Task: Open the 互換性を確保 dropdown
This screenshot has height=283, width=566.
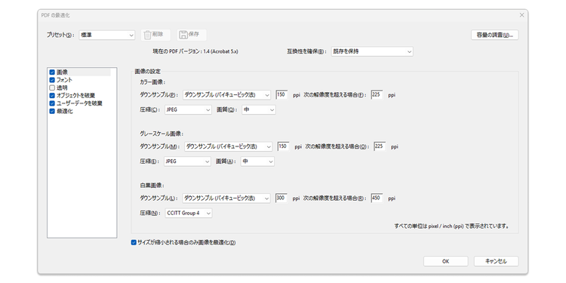Action: point(372,51)
